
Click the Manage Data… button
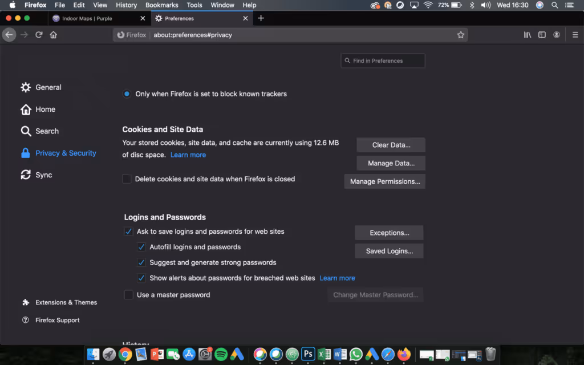(391, 163)
